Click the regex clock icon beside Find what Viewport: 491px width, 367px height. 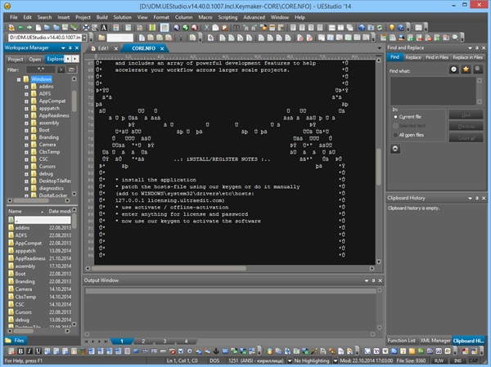tap(453, 70)
